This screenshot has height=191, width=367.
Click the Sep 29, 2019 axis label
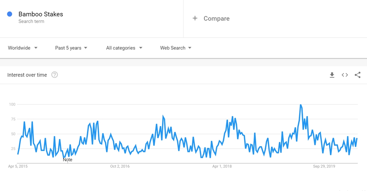pos(324,166)
